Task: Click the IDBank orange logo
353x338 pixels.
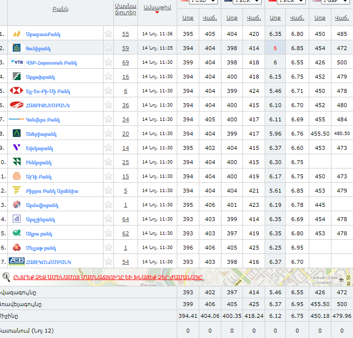Action: coord(17,176)
